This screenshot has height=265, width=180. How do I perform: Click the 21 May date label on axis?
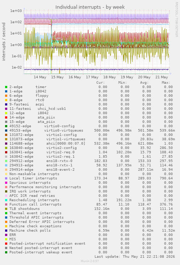click(x=162, y=77)
